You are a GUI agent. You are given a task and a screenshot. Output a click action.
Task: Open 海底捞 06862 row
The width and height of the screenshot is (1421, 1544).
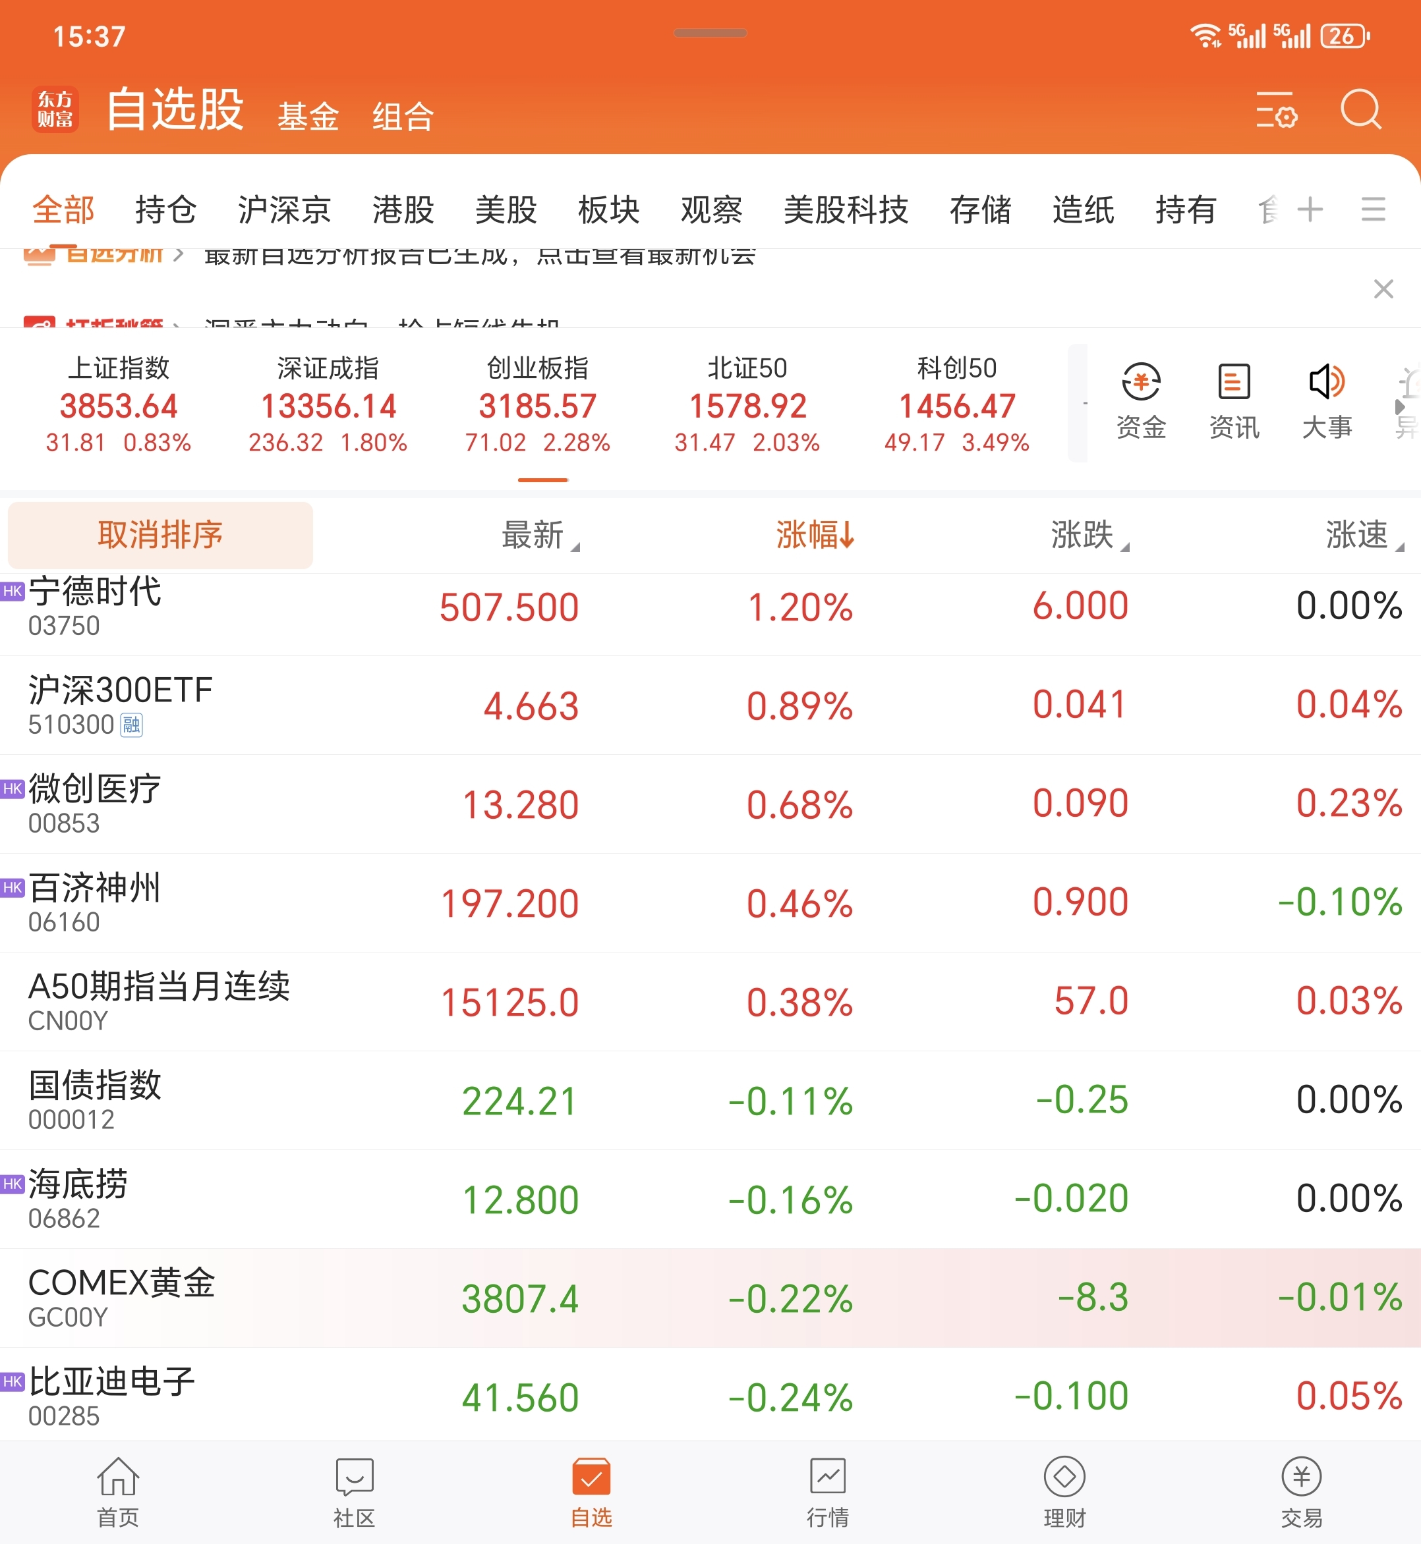[710, 1199]
